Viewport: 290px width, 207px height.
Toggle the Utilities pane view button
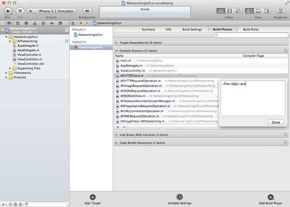(266, 11)
